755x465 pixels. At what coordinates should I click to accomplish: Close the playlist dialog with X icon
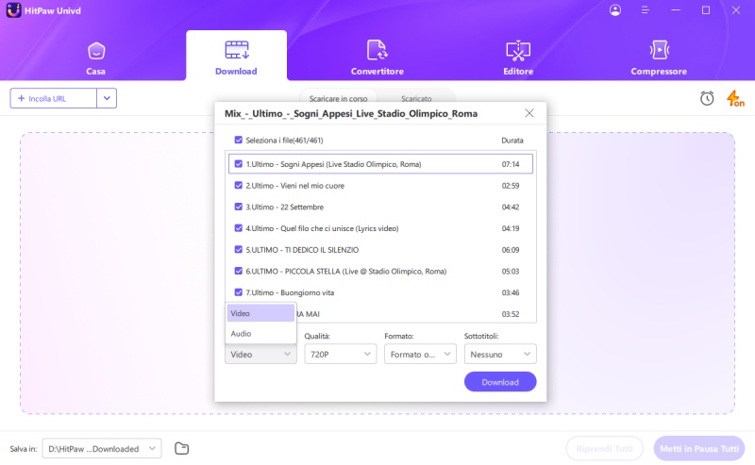point(529,113)
